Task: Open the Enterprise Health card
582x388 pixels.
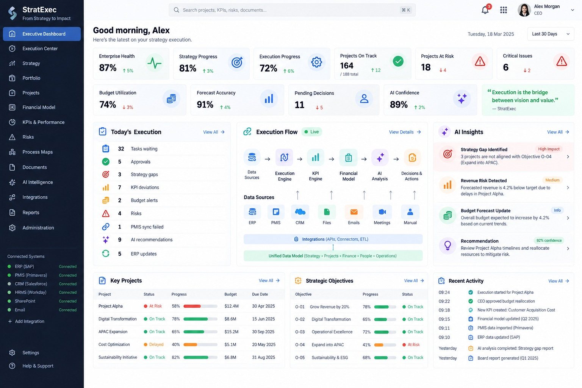Action: point(131,64)
